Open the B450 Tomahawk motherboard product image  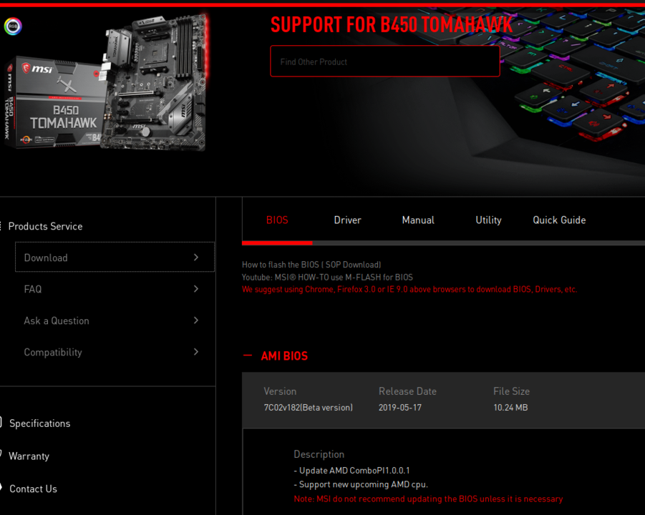click(x=107, y=82)
